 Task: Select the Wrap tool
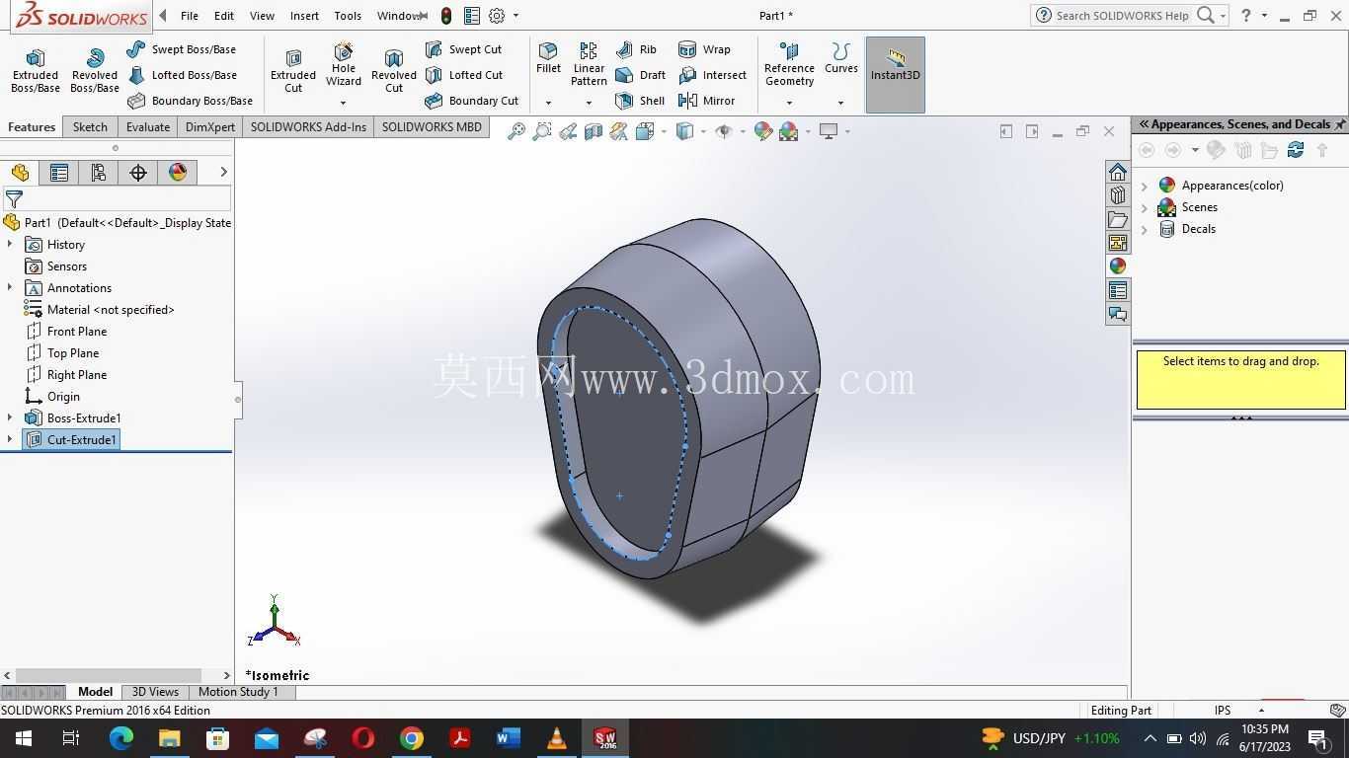704,49
